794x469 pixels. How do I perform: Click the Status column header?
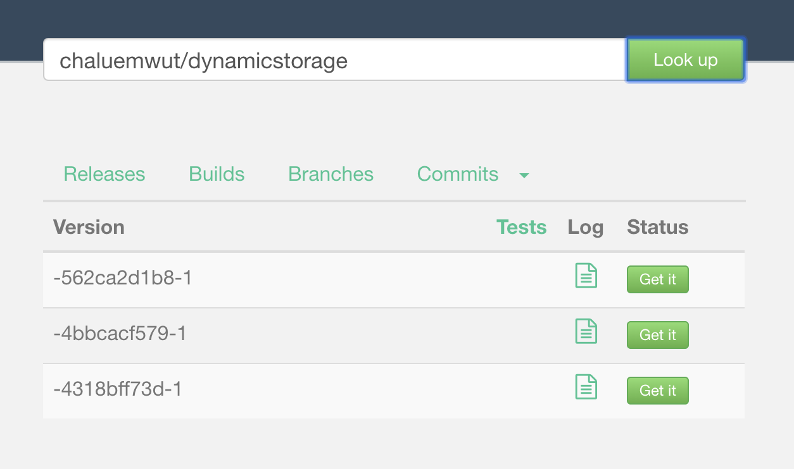point(658,228)
